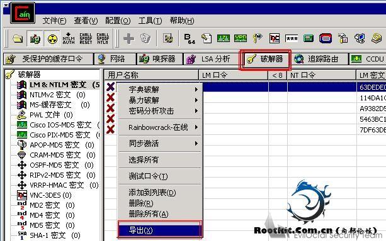
Task: Click the Cain application logo
Action: 23,13
